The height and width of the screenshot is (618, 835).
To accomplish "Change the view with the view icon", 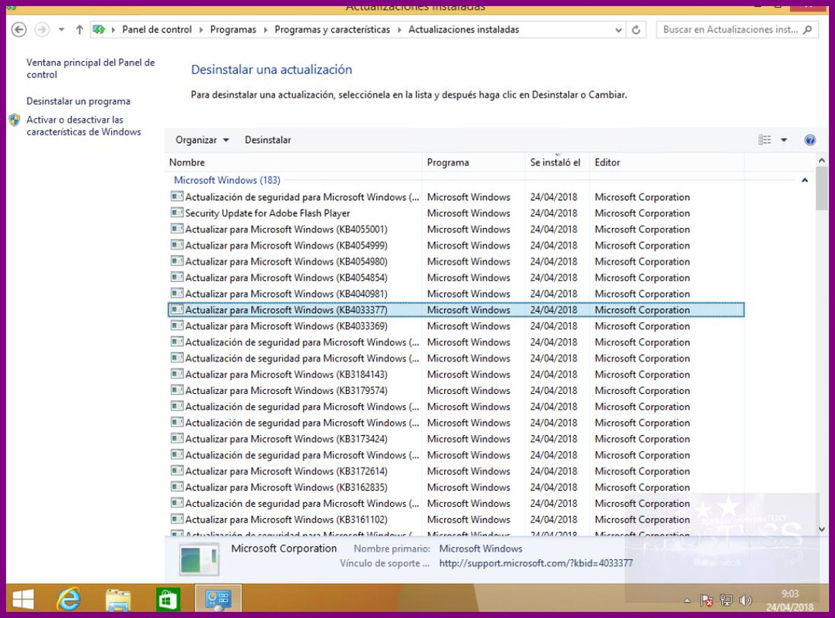I will point(765,140).
